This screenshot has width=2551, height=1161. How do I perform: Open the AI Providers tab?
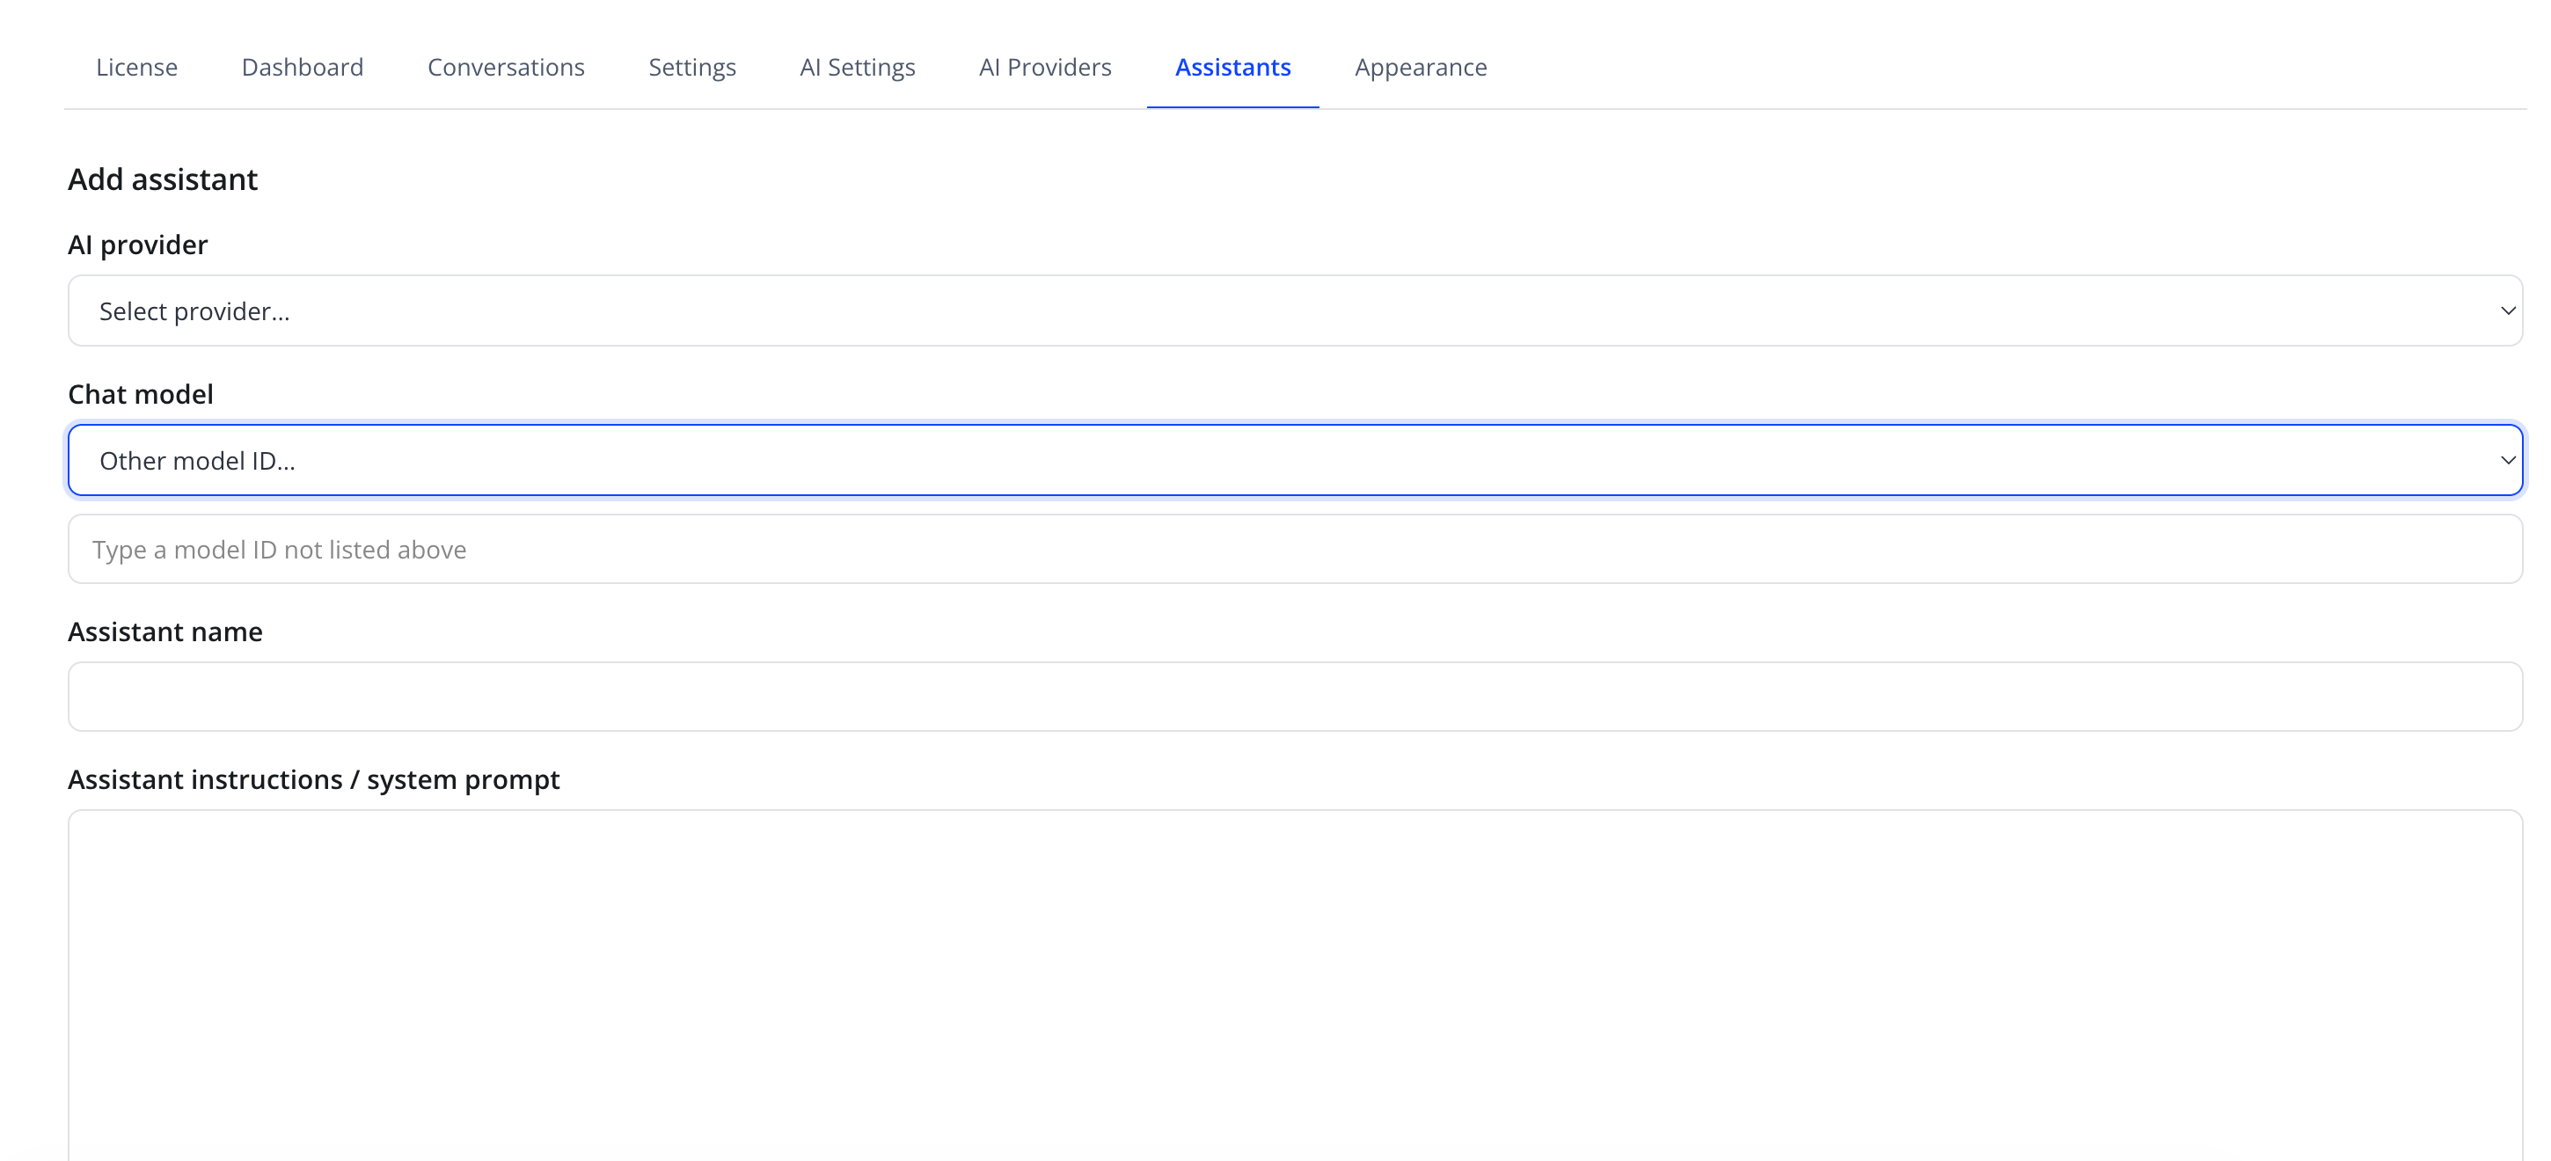[1045, 68]
